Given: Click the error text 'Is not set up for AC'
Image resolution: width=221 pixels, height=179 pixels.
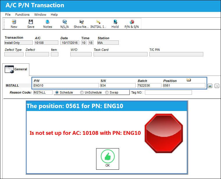Looking at the screenshot, I should [85, 133].
